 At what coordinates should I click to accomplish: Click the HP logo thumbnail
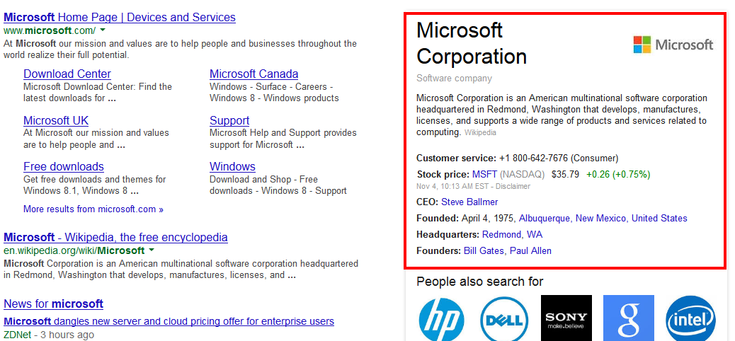pyautogui.click(x=441, y=318)
